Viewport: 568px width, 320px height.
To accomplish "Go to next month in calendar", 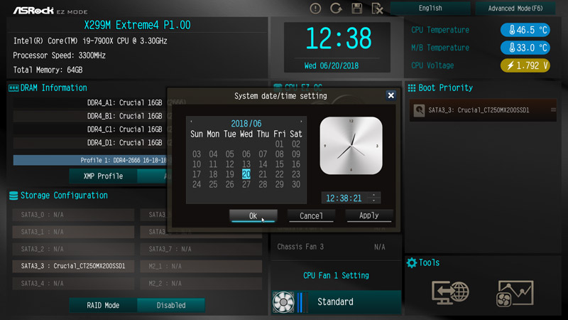I will point(301,122).
